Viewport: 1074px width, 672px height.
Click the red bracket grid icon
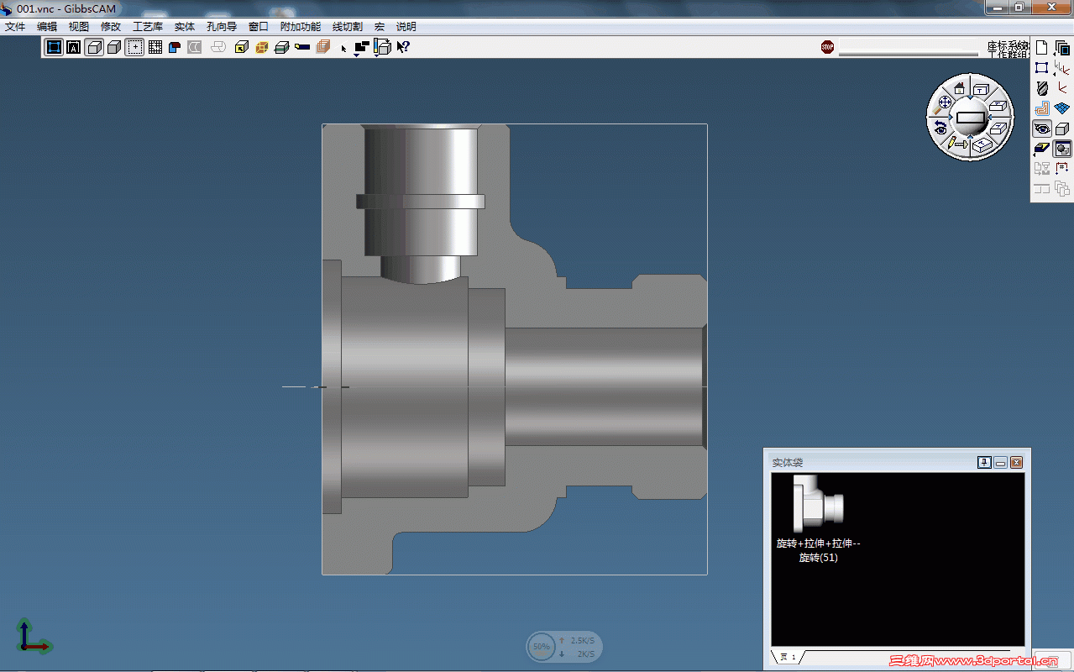click(1062, 169)
